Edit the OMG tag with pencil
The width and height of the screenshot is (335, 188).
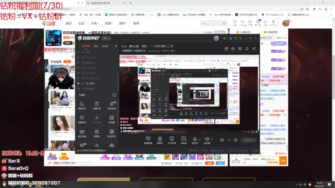tap(172, 46)
